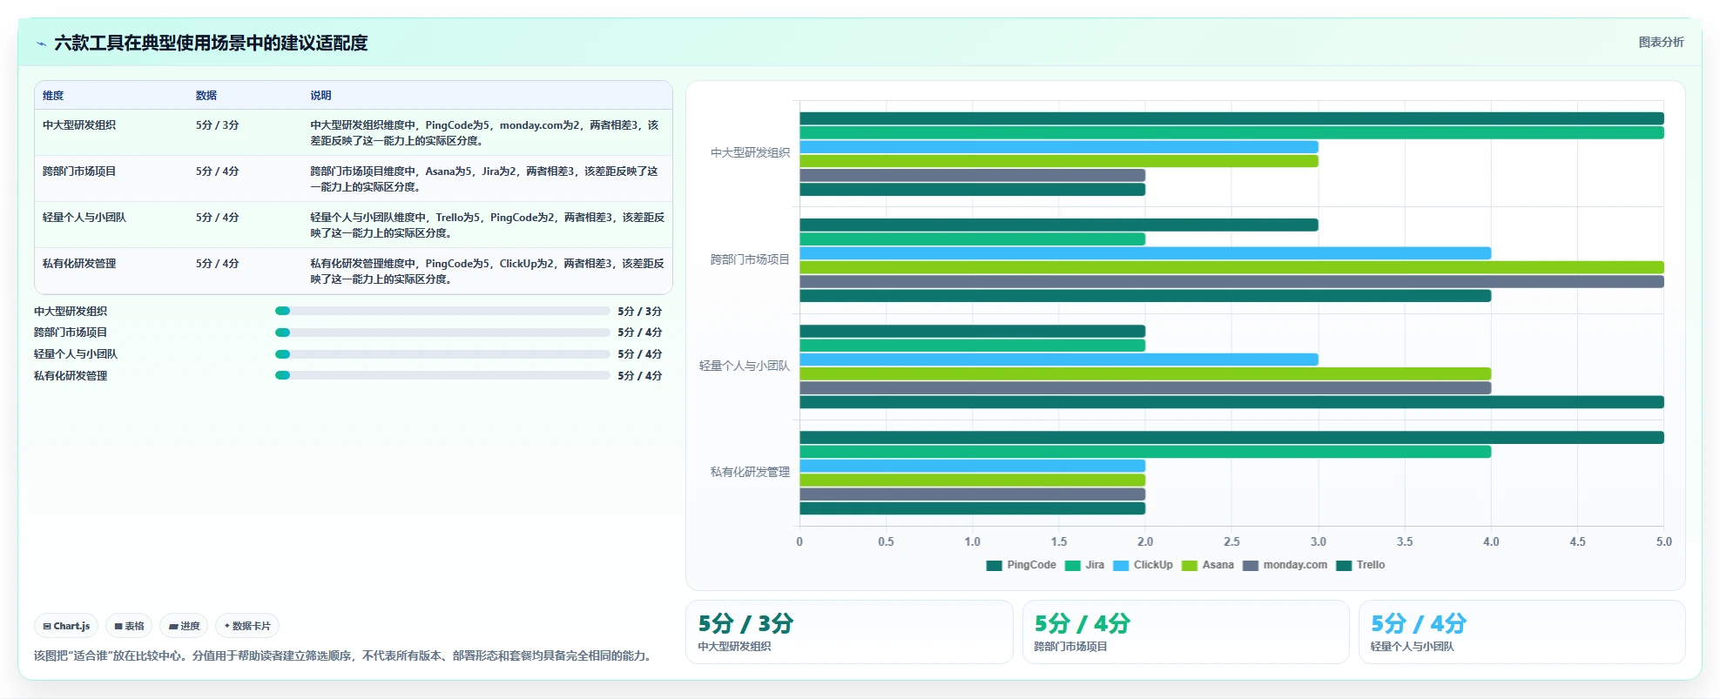This screenshot has width=1720, height=699.
Task: Click the bright green Jira bar for 私有化研发管理
Action: (1145, 452)
